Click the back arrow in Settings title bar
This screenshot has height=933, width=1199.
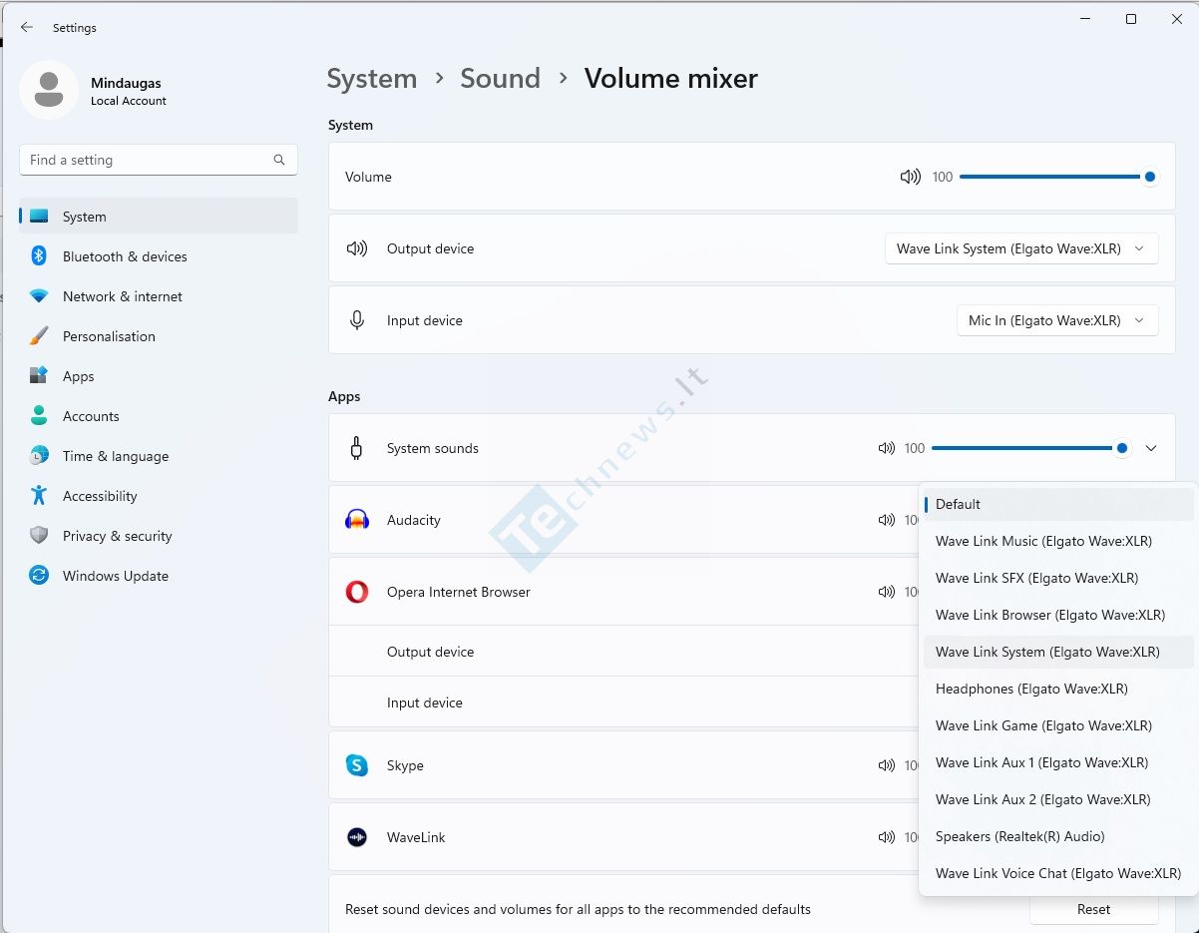[x=27, y=28]
